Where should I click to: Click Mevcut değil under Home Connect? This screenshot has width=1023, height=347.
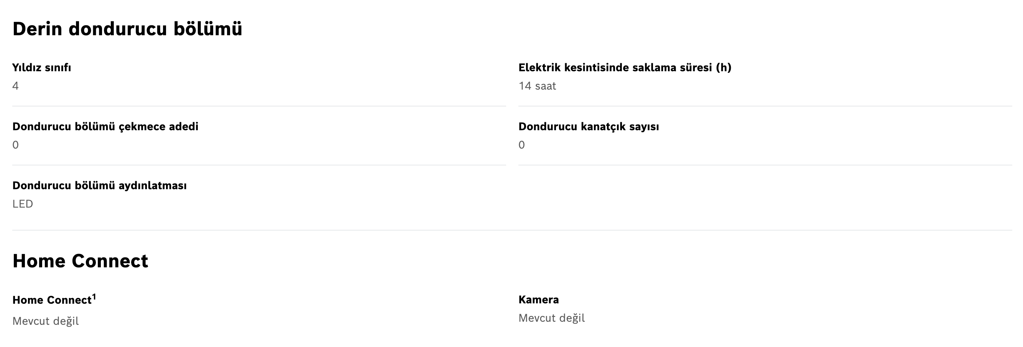point(46,321)
